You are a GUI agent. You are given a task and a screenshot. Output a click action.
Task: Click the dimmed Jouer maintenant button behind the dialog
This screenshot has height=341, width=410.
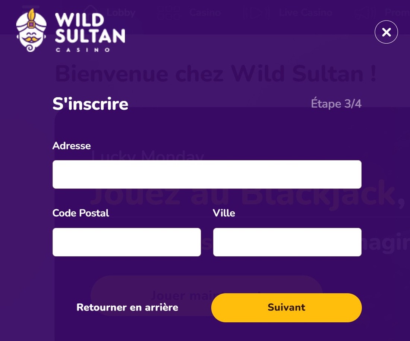coord(206,296)
